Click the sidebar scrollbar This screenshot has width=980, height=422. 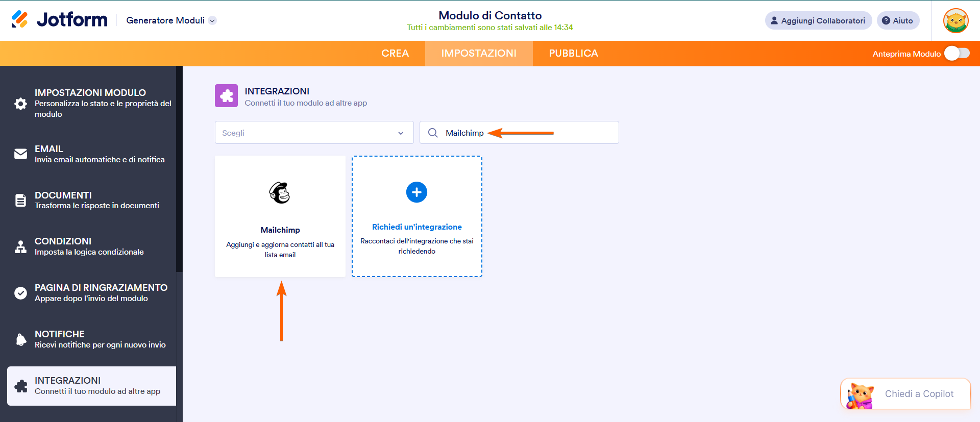point(179,169)
